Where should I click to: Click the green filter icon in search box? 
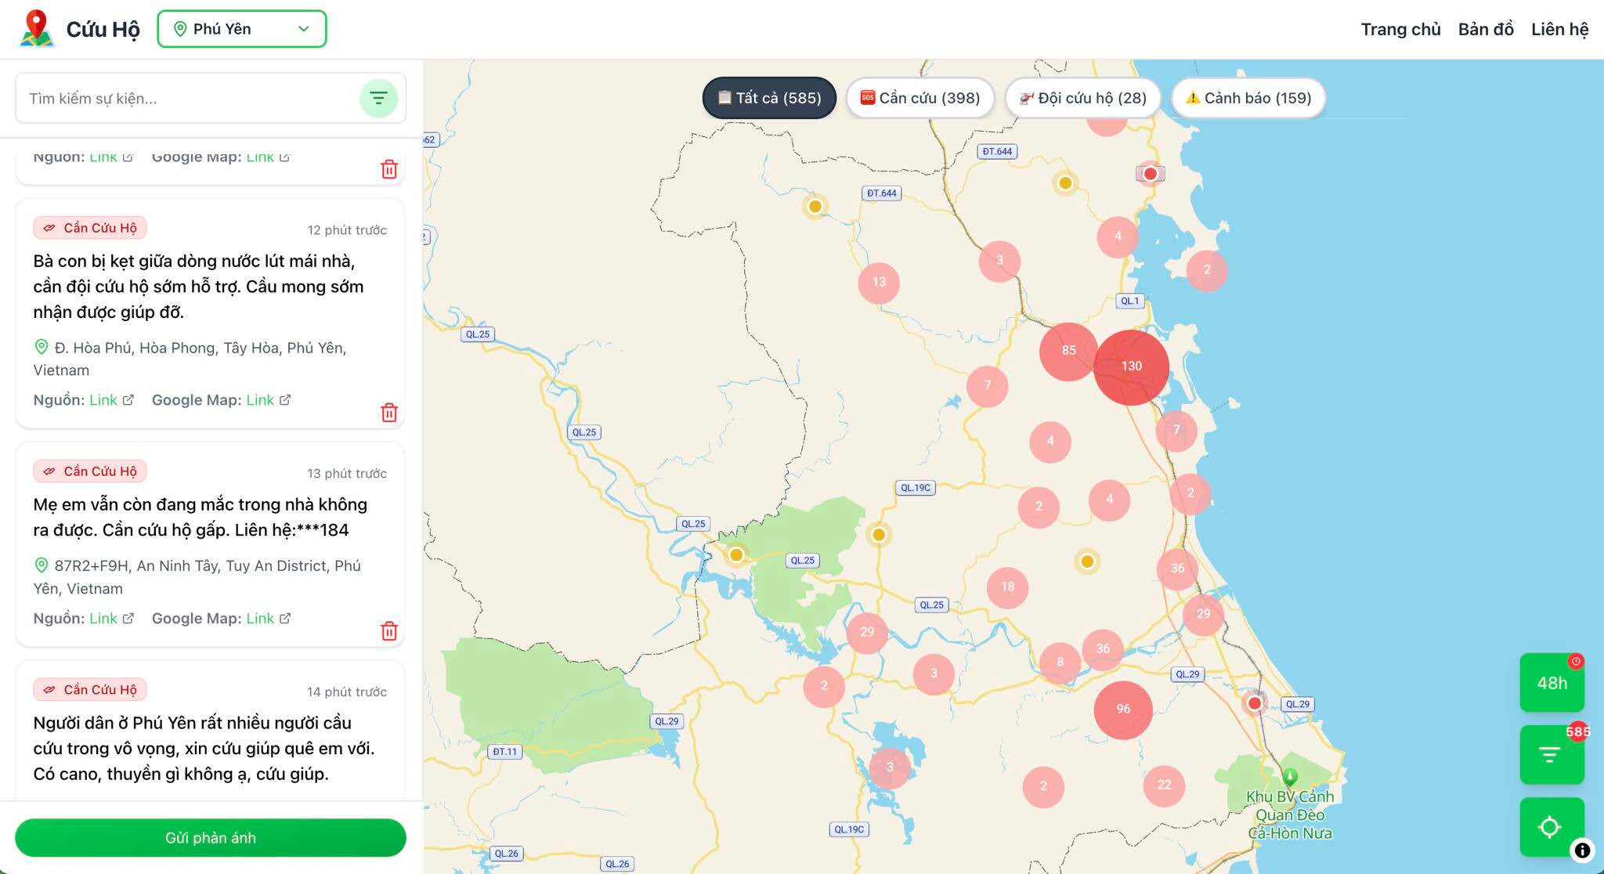[x=378, y=99]
